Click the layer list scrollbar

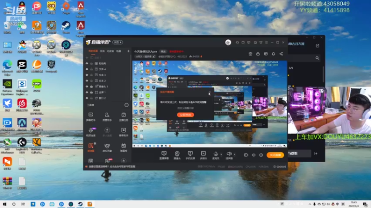[x=131, y=78]
